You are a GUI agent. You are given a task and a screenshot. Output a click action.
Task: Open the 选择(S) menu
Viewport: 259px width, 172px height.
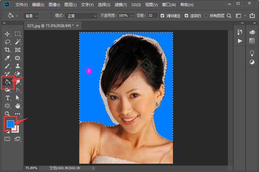click(x=104, y=5)
